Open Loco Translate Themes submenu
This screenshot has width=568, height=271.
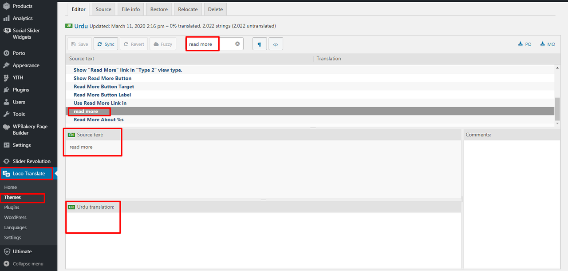[12, 197]
